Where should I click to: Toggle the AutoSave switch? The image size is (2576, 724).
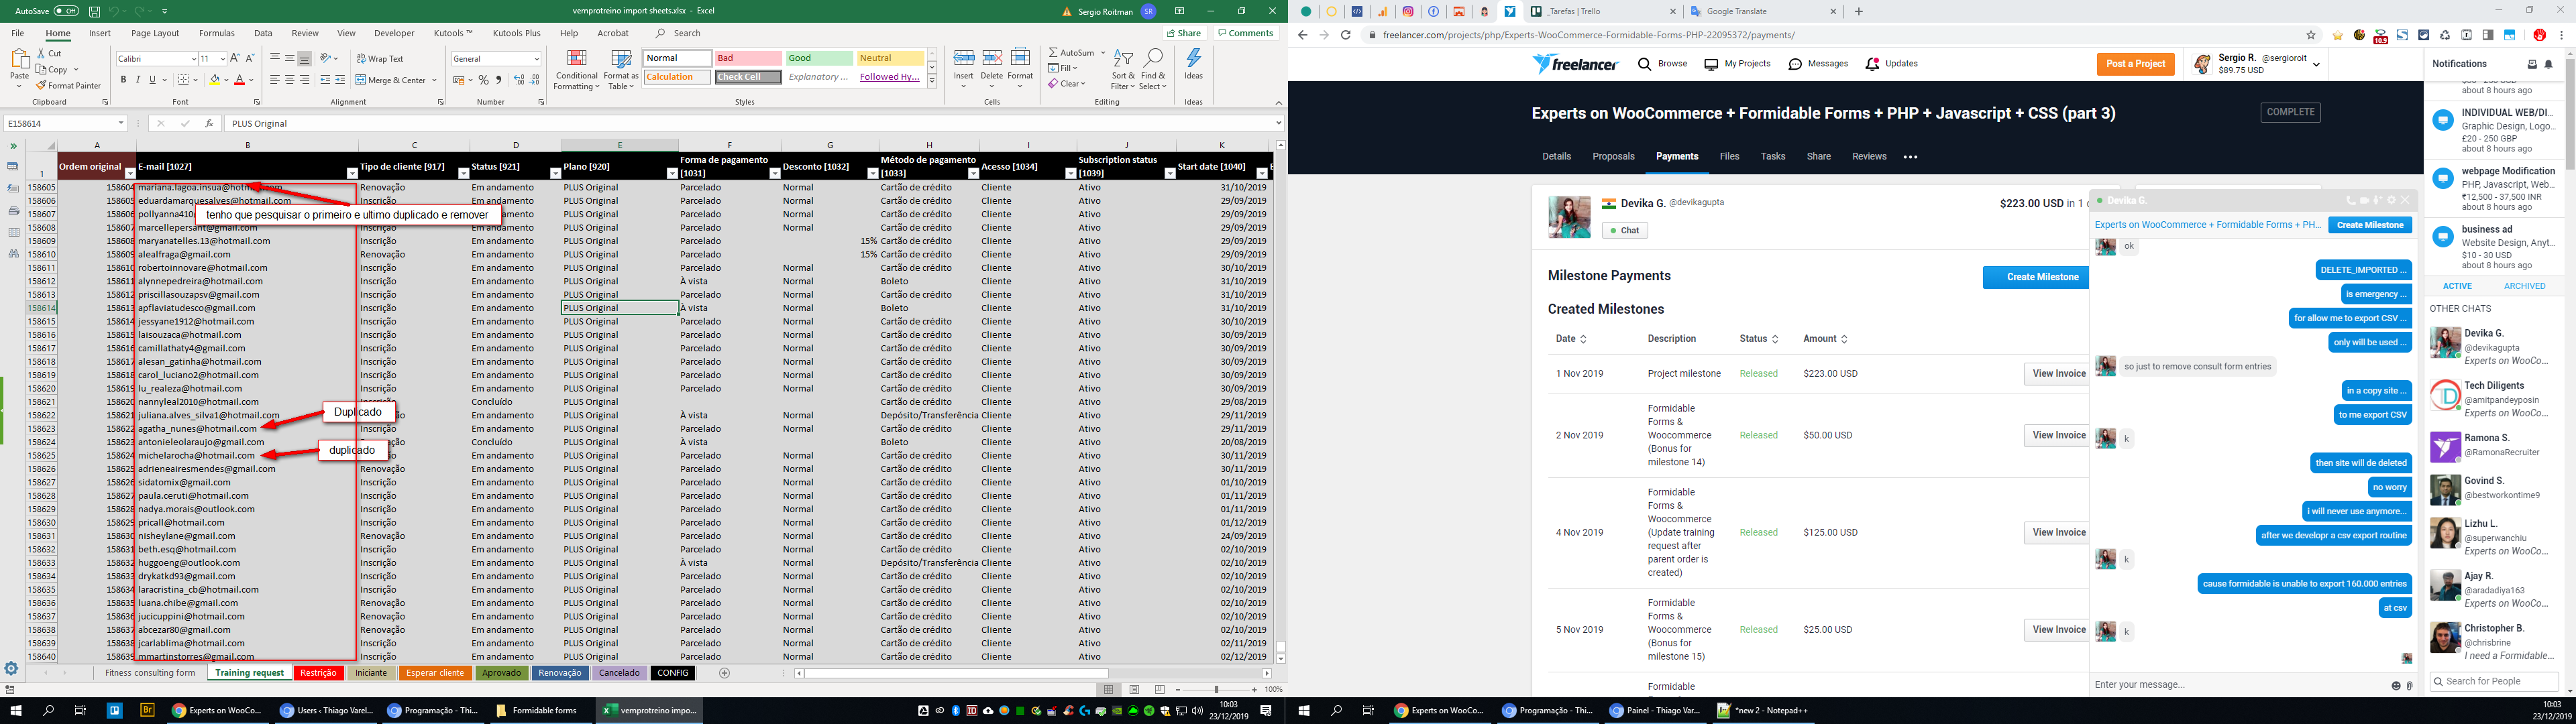click(x=66, y=11)
